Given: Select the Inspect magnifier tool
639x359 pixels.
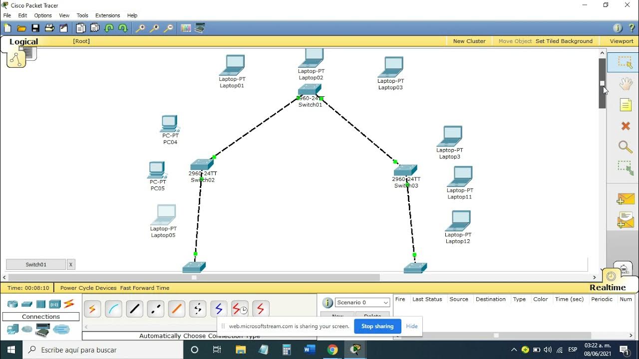Looking at the screenshot, I should click(626, 147).
